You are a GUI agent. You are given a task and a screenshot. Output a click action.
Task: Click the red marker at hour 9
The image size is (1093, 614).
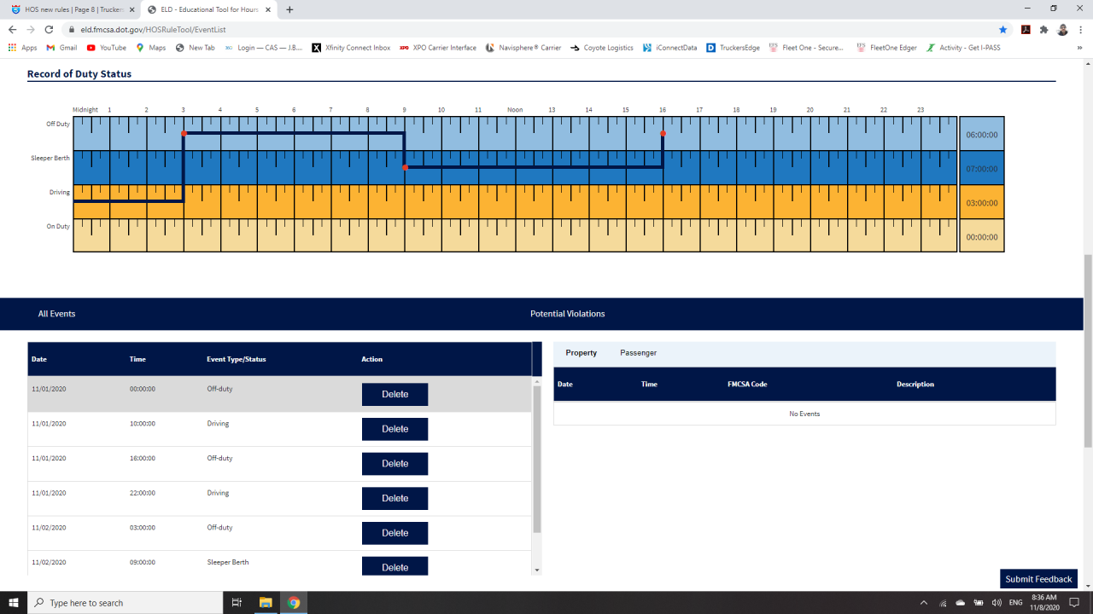point(405,168)
